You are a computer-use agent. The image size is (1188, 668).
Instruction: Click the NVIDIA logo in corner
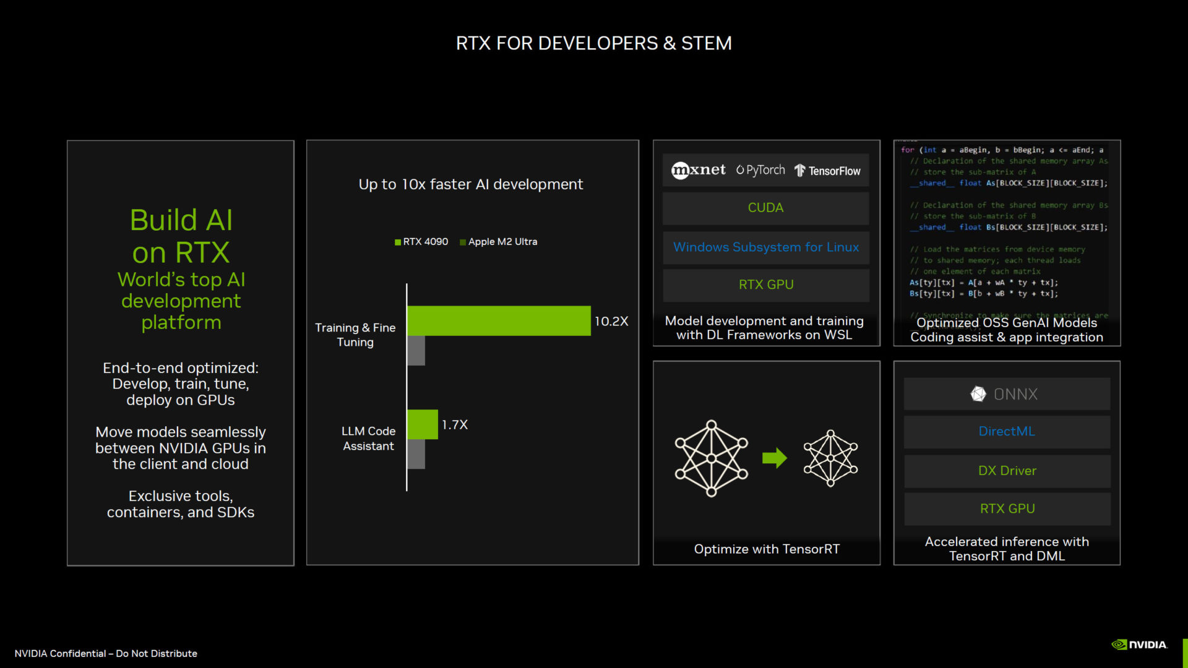click(1139, 644)
